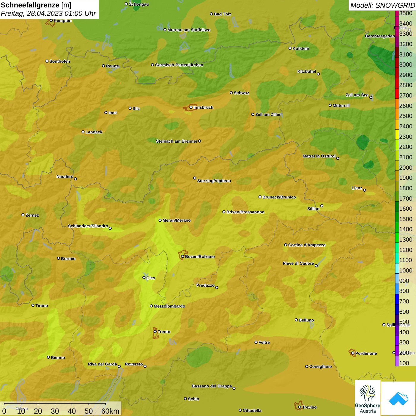This screenshot has height=416, width=416.
Task: Click the Berchtesgaden label
Action: (x=380, y=36)
